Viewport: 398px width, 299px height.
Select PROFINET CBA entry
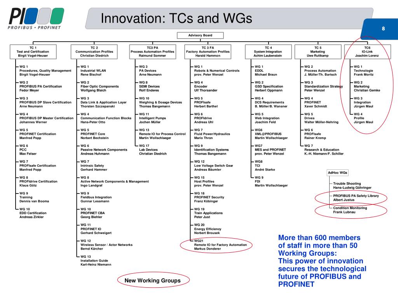(x=93, y=213)
